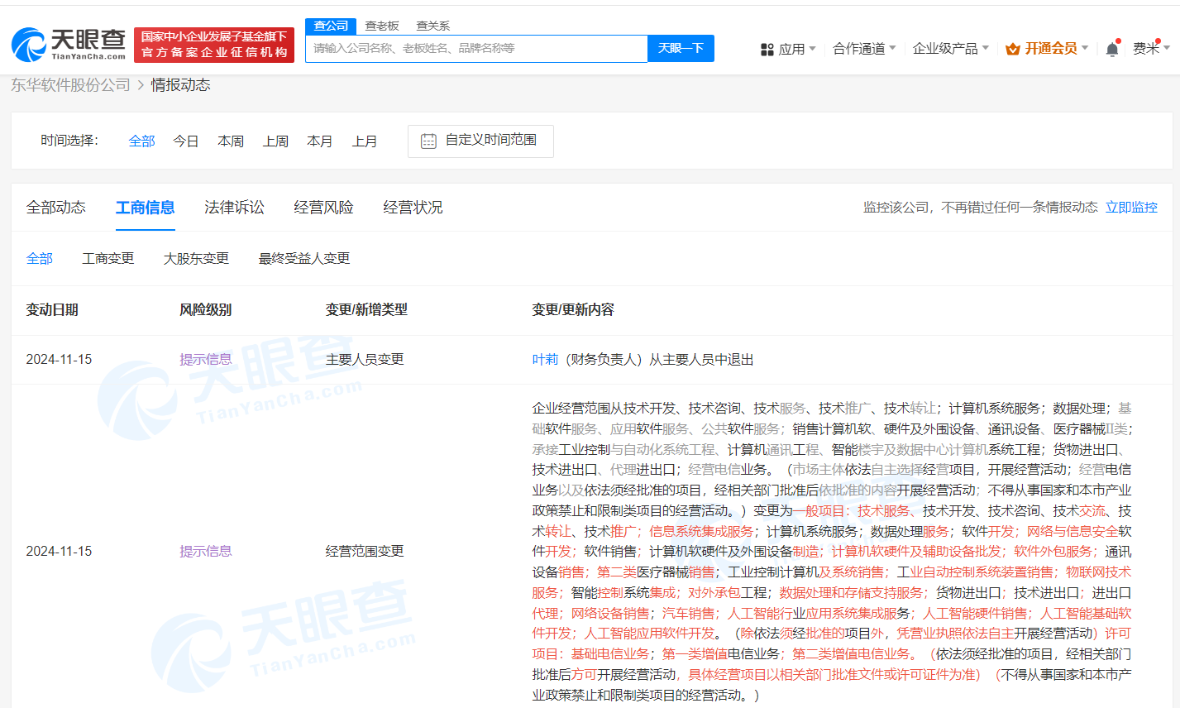This screenshot has width=1180, height=708.
Task: Open the 叶莉 person link
Action: (x=545, y=360)
